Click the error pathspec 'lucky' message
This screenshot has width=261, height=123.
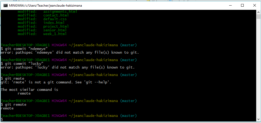(x=68, y=67)
